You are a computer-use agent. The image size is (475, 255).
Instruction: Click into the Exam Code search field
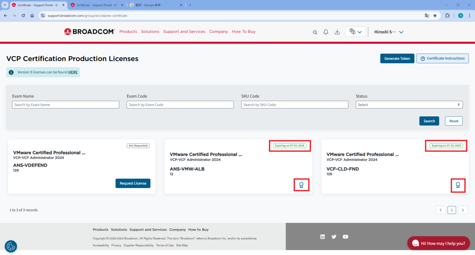[x=180, y=105]
